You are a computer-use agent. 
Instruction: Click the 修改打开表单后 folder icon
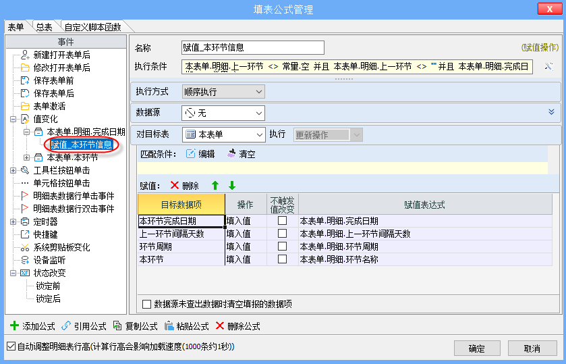point(25,68)
